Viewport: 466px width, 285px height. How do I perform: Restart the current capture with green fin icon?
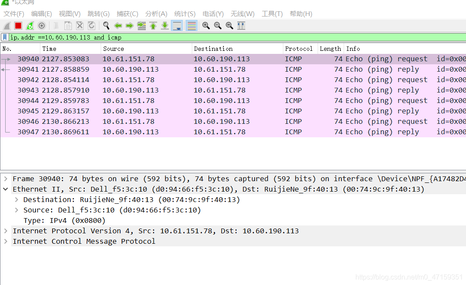pos(30,26)
